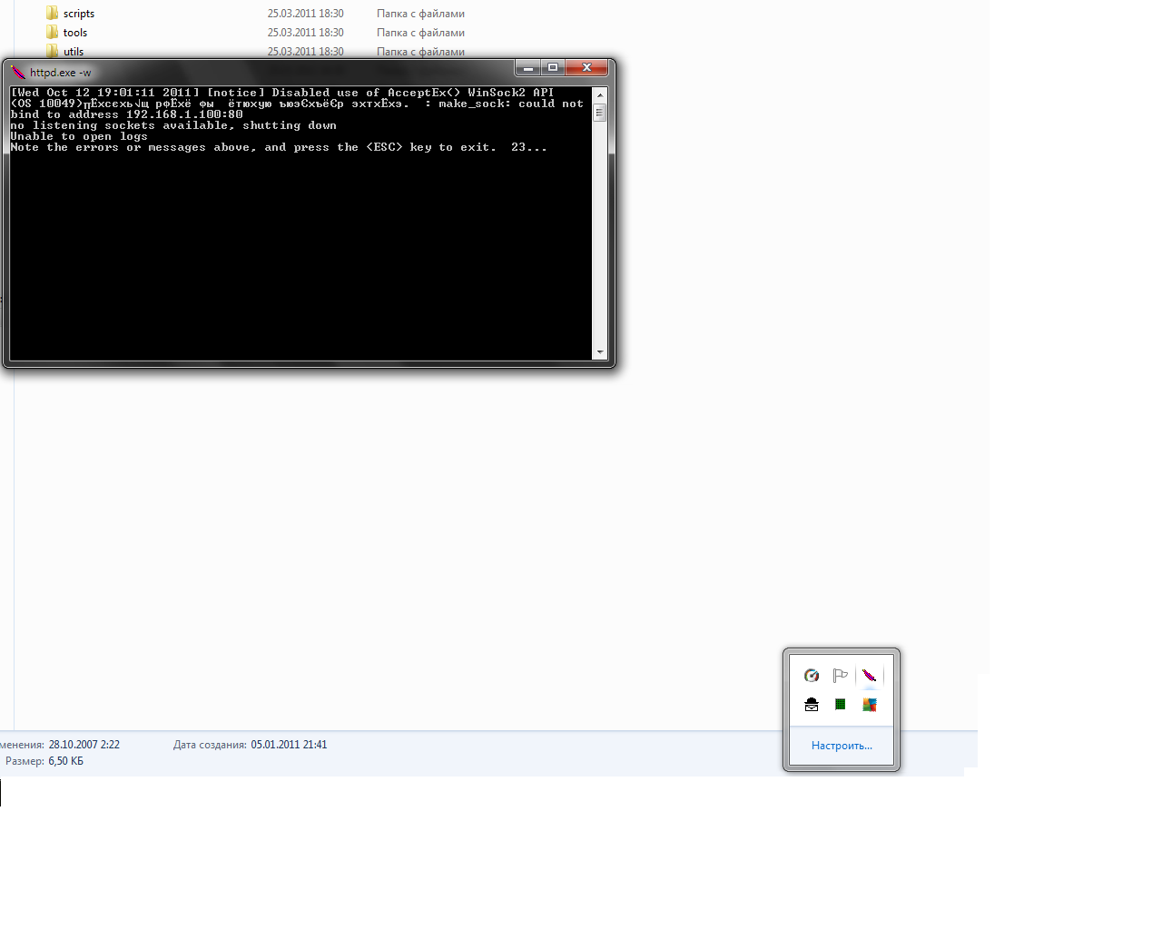The image size is (1162, 930).
Task: Click the httpd.exe -w window title
Action: click(x=60, y=73)
